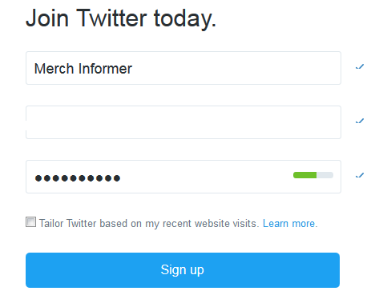
Task: Click the green filled part of the strength meter
Action: click(x=304, y=175)
